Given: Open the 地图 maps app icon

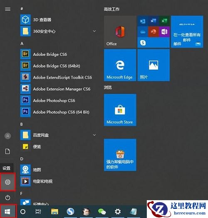Looking at the screenshot, I should (x=25, y=170).
